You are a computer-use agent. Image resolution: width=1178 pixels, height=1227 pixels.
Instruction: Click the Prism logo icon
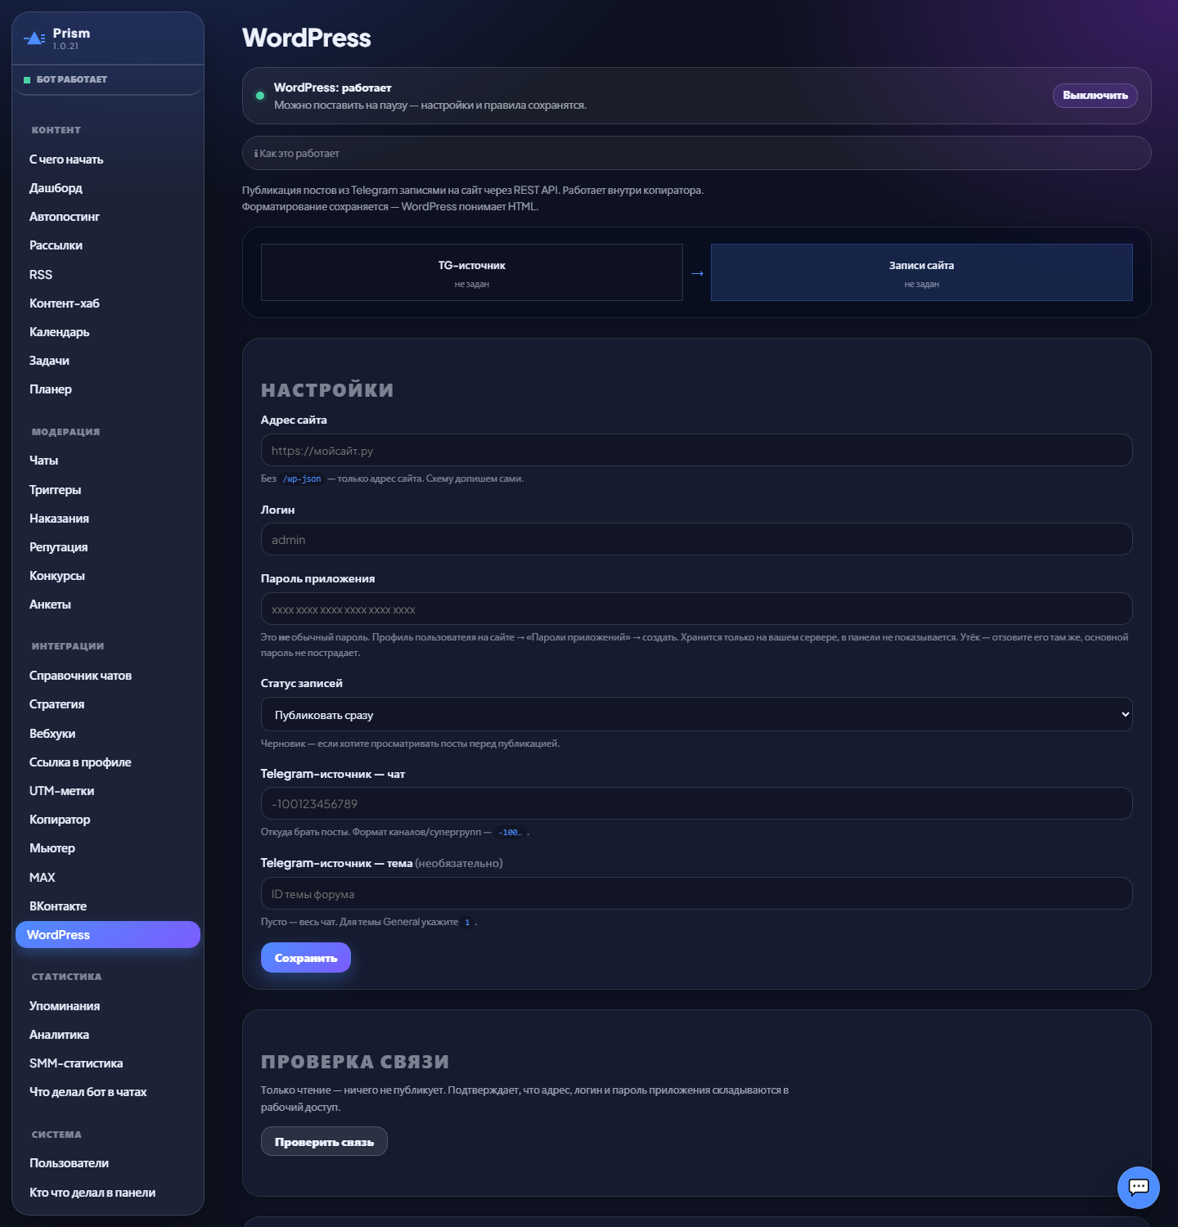point(34,38)
